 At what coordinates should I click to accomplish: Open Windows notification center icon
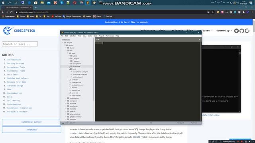coord(251,3)
